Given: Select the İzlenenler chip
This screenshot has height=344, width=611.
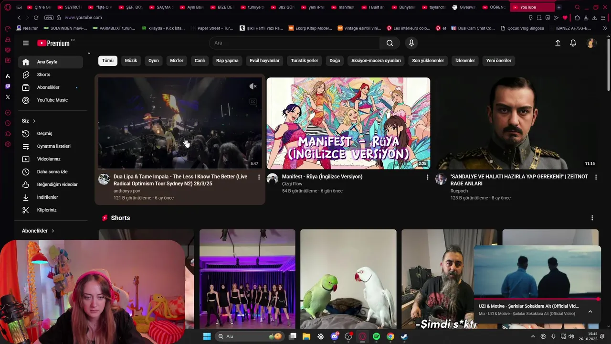Looking at the screenshot, I should tap(465, 61).
